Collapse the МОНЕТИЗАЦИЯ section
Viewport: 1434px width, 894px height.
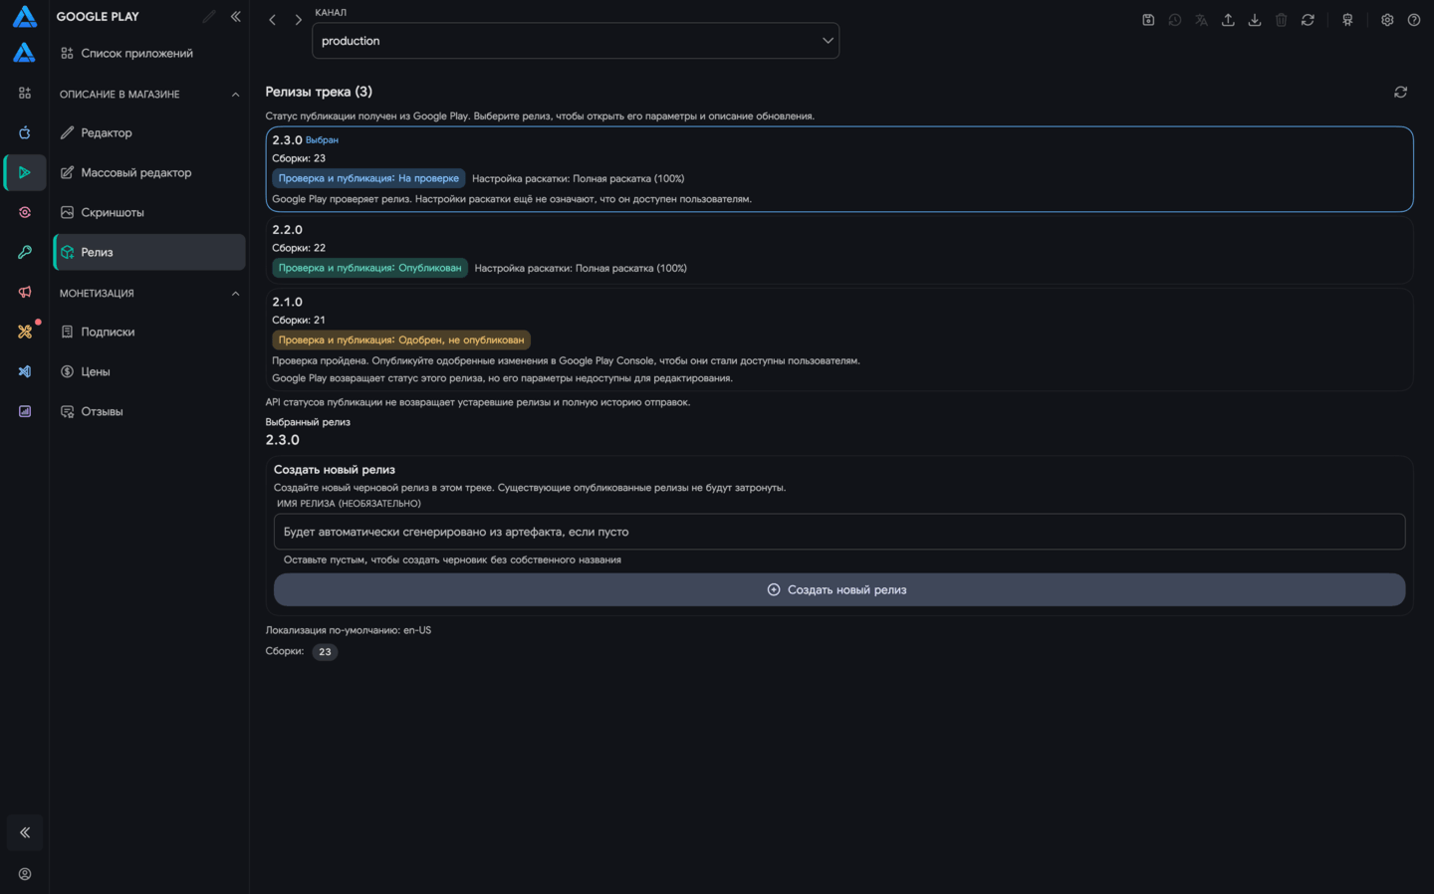[236, 294]
